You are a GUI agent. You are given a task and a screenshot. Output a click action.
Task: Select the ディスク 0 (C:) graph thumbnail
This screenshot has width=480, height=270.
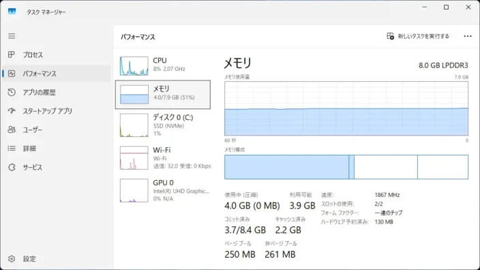(134, 125)
